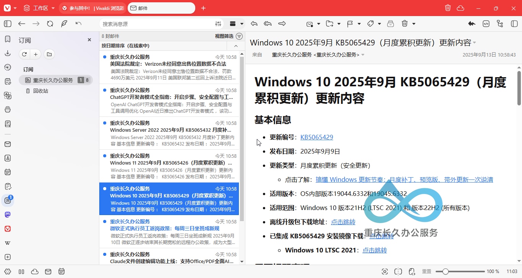The width and height of the screenshot is (522, 278).
Task: Follow the Windows 10 LTSC 2021 点击跳转 link
Action: (x=374, y=250)
